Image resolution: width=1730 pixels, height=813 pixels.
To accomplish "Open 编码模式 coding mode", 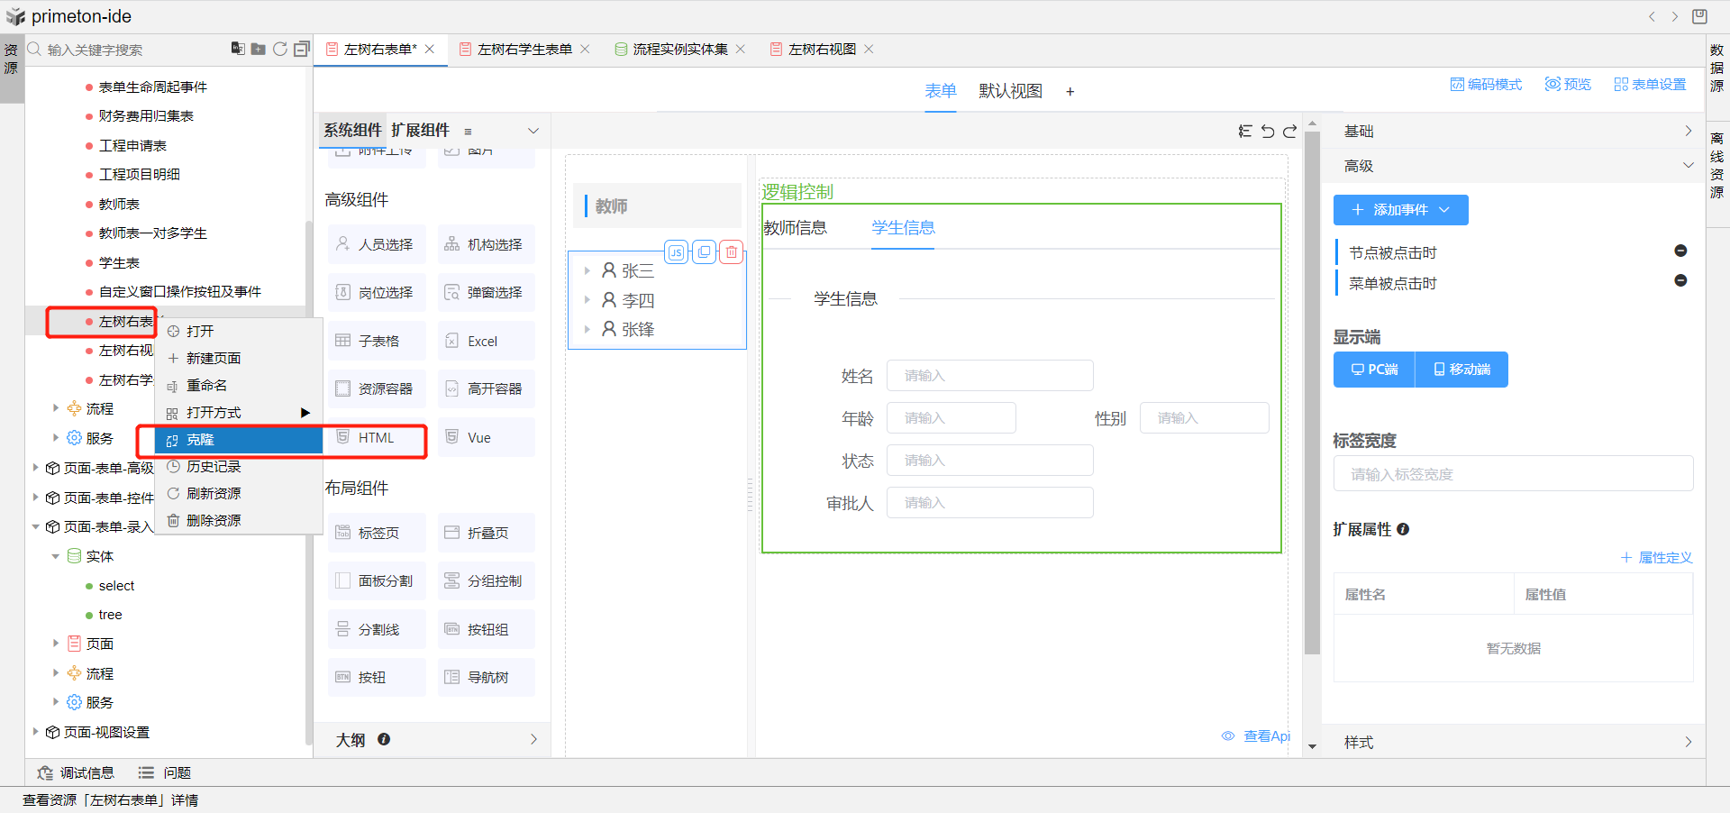I will pos(1486,85).
